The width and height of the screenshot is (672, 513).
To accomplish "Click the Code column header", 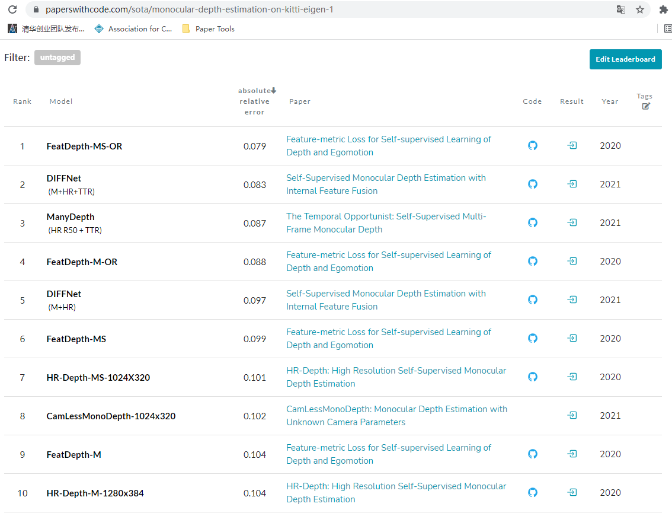I will tap(532, 101).
